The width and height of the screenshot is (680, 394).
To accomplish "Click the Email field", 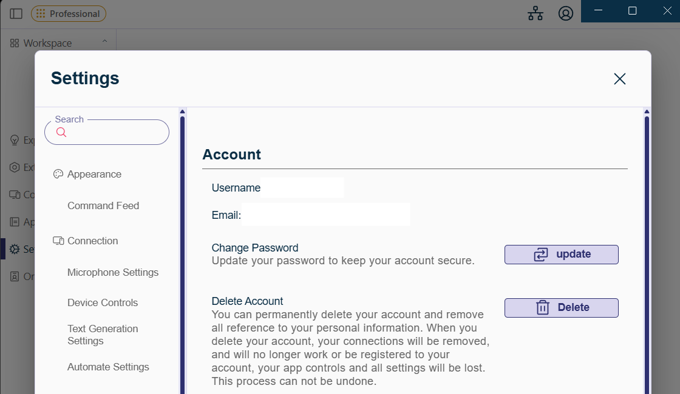I will 325,215.
